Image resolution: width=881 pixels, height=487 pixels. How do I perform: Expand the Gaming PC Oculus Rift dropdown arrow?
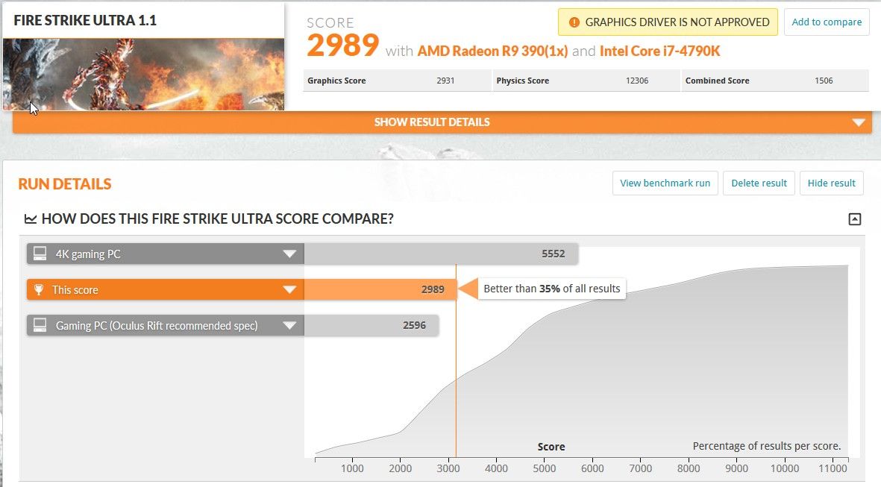[289, 325]
